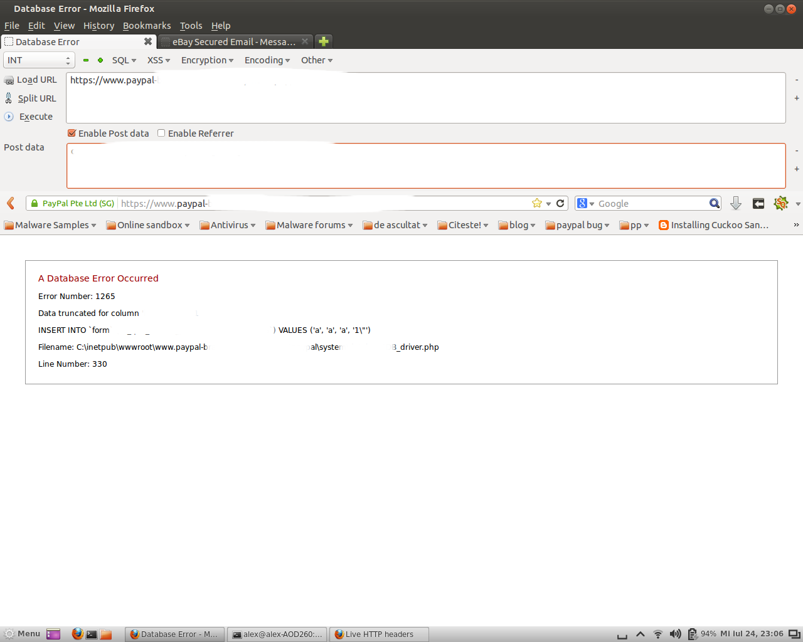Open a new tab with plus button
803x642 pixels.
[x=324, y=41]
